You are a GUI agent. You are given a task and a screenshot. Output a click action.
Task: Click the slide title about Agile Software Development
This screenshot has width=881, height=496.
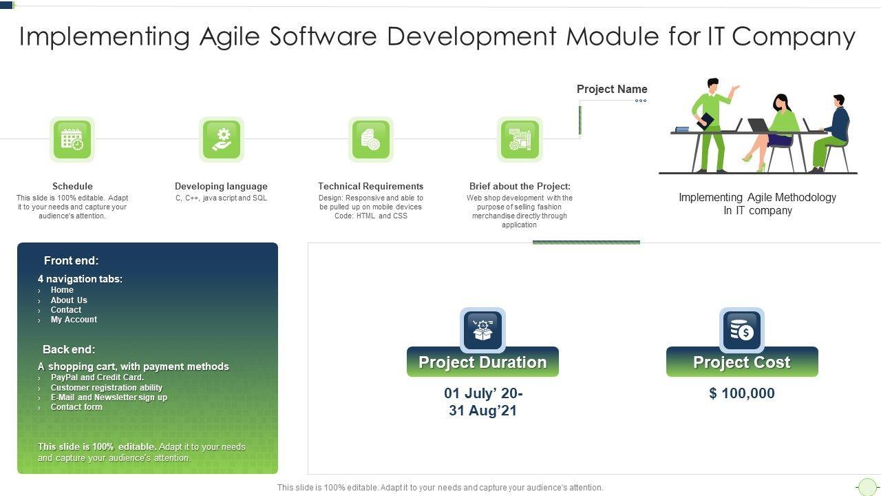[x=437, y=36]
